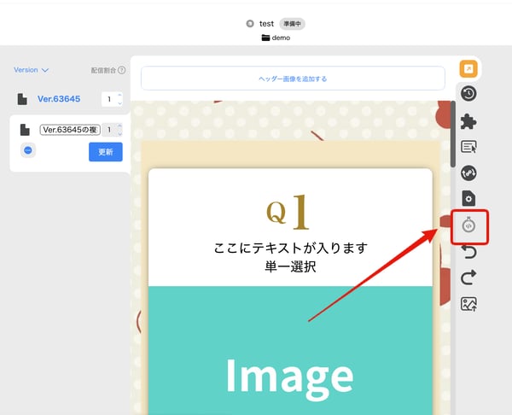Click the highlighted code timer icon
This screenshot has width=512, height=415.
[x=468, y=226]
